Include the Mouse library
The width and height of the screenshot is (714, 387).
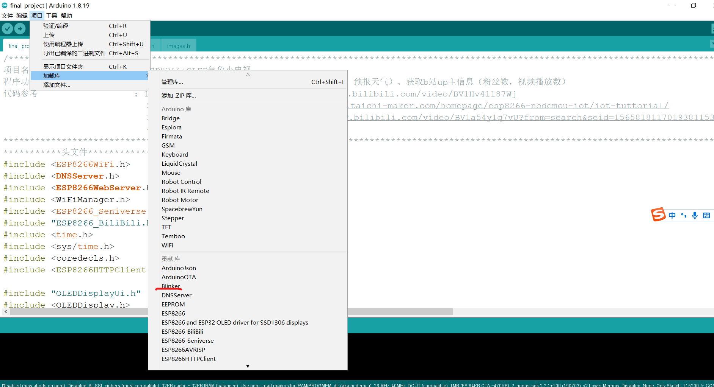[x=248, y=173]
